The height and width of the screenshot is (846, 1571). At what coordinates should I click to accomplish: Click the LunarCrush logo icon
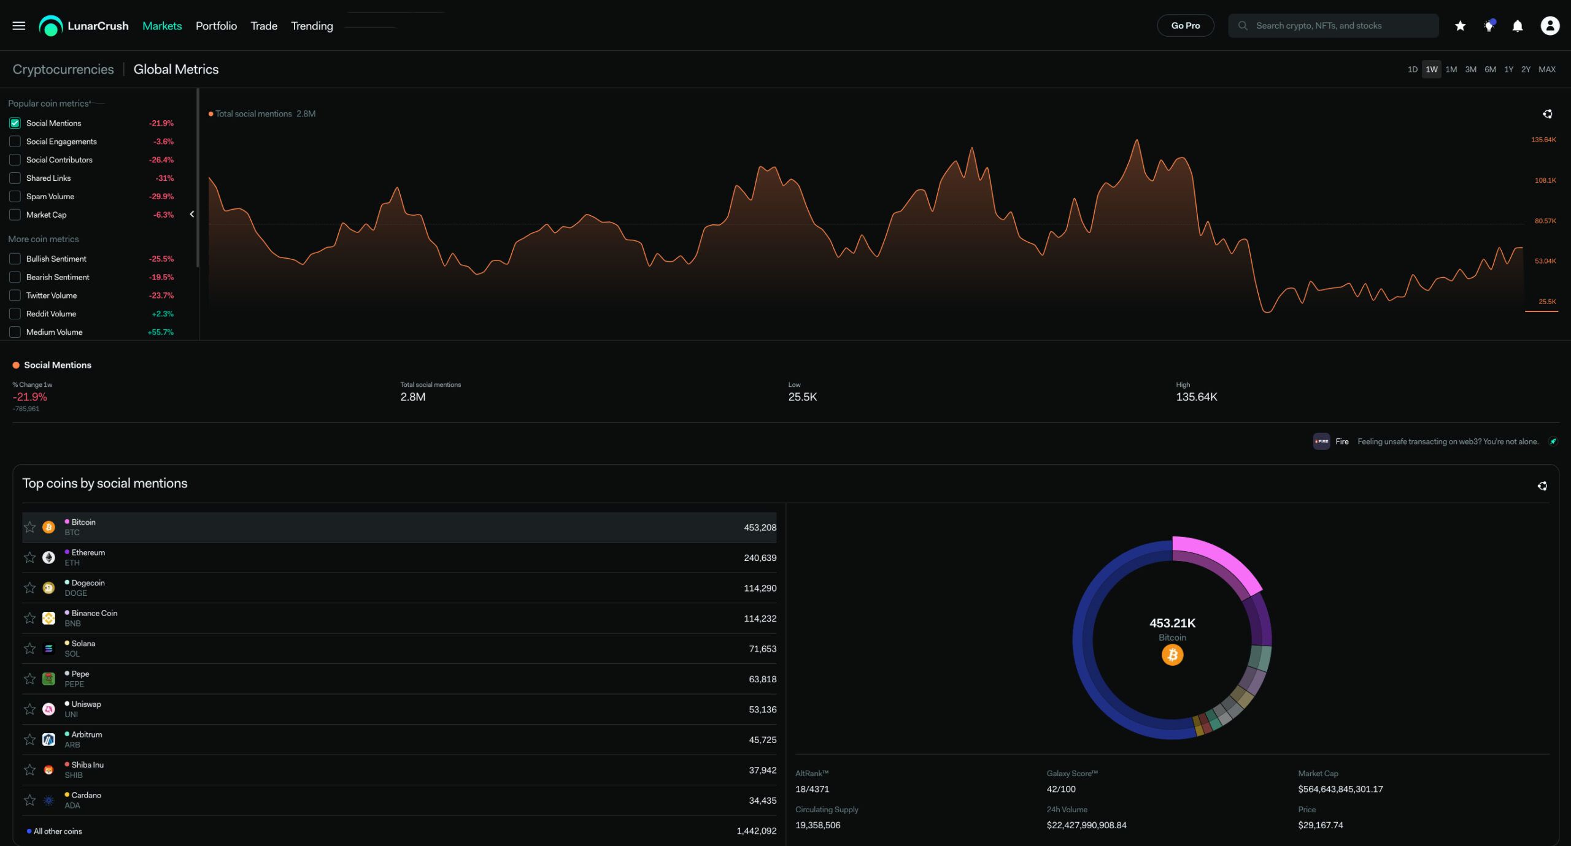pyautogui.click(x=50, y=26)
